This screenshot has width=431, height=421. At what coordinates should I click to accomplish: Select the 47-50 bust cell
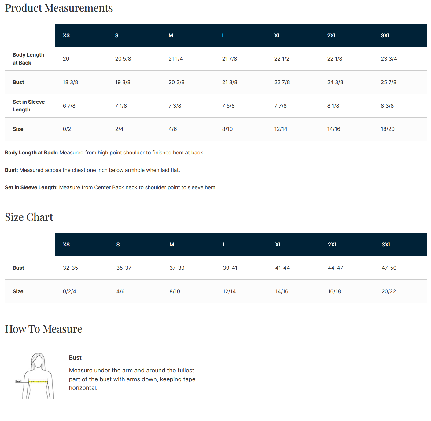coord(389,268)
